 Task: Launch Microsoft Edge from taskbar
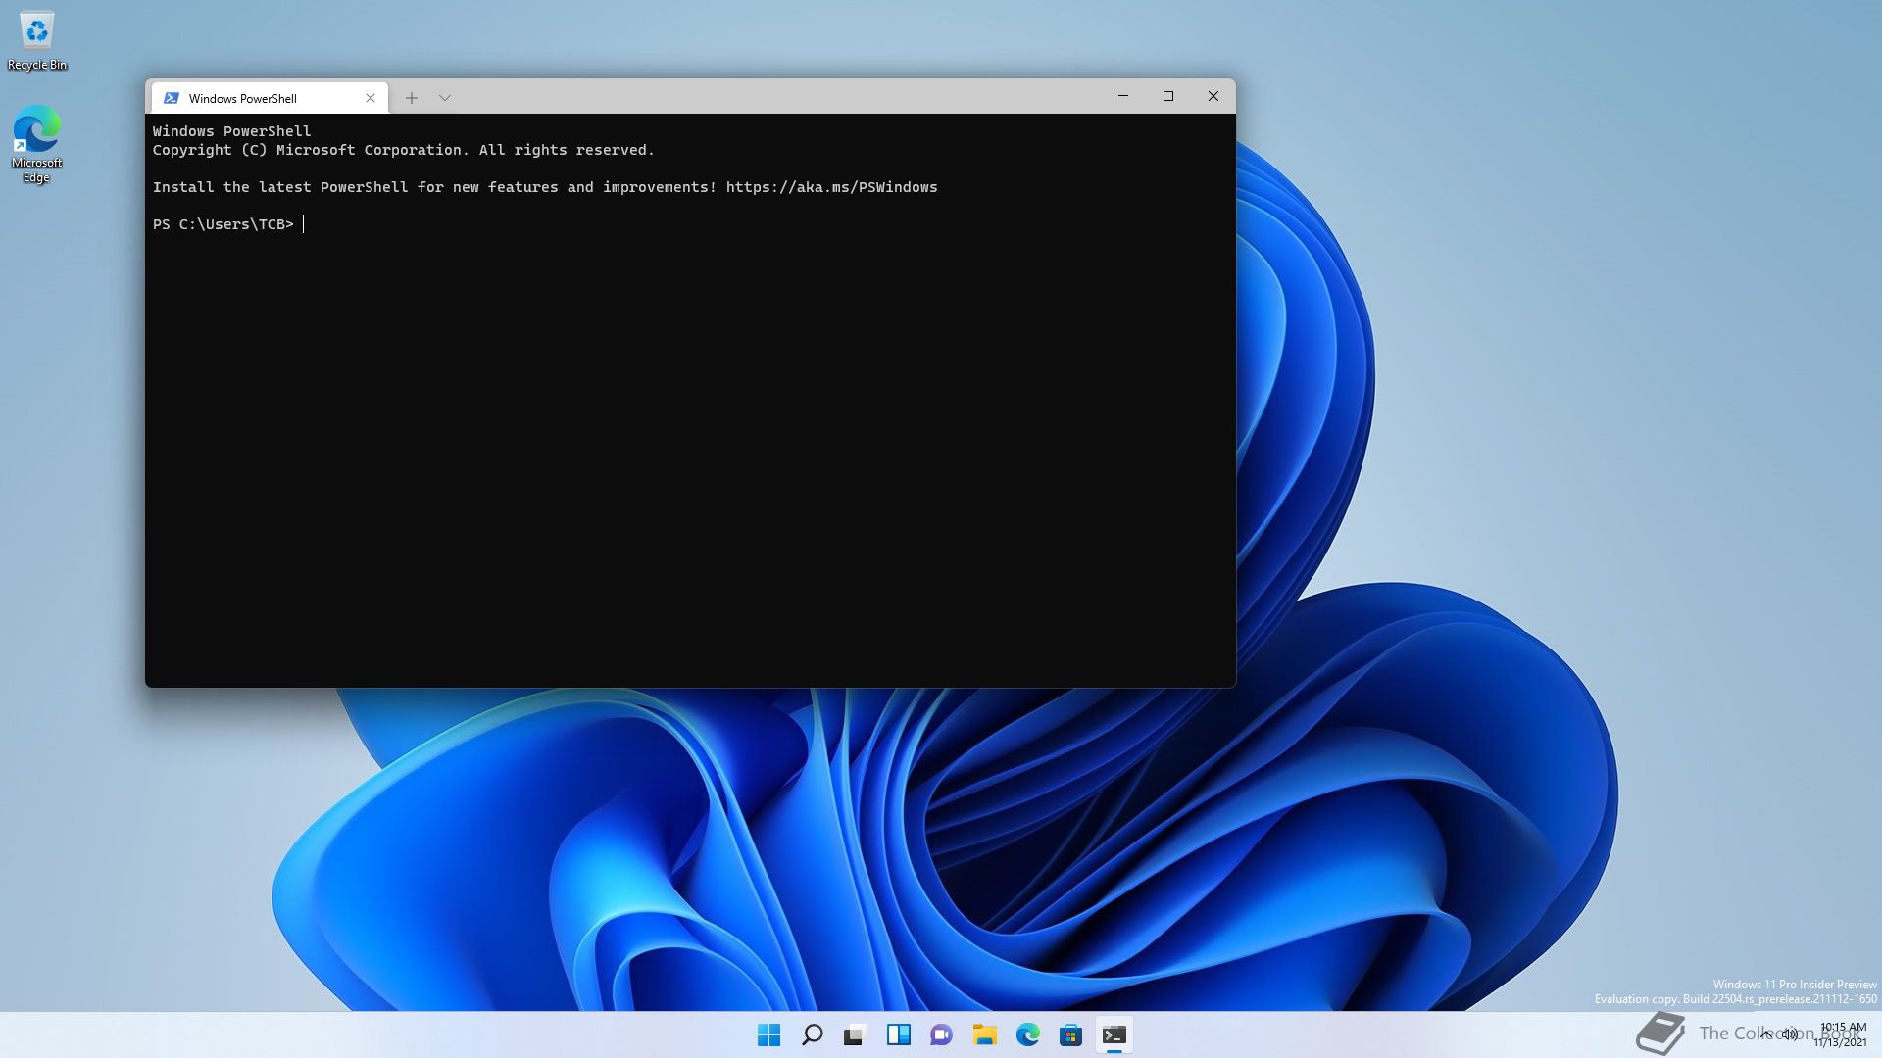pyautogui.click(x=1028, y=1034)
